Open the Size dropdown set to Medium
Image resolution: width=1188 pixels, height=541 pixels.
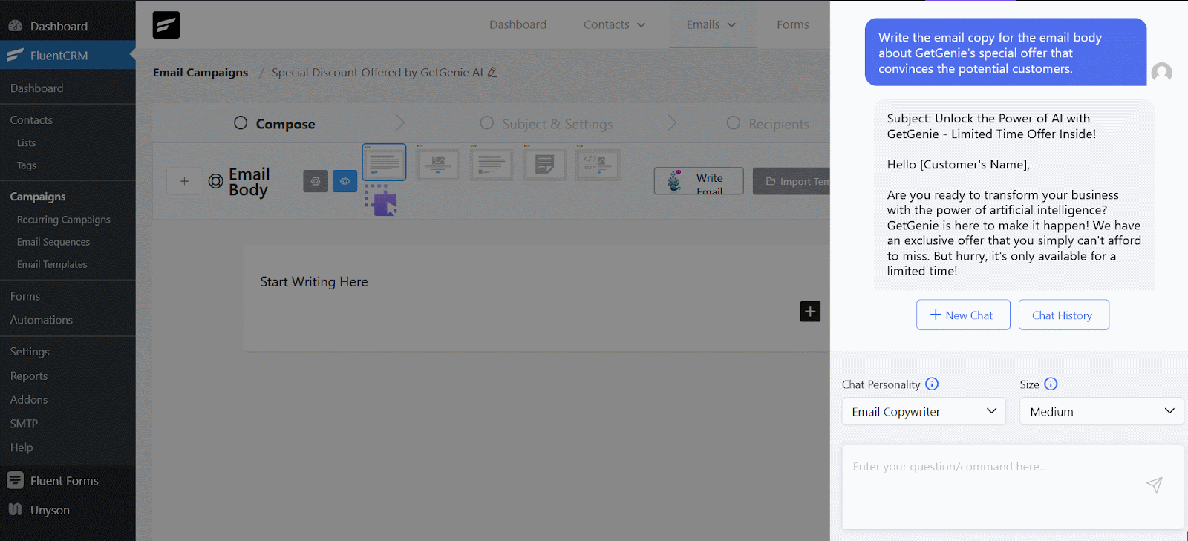point(1101,411)
